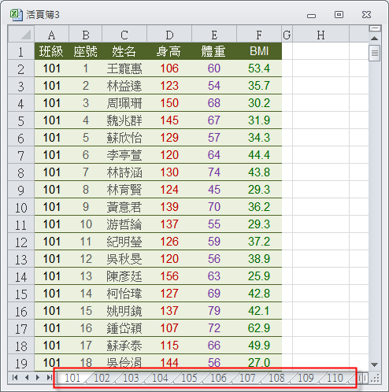Click BMI value 49.9
Screen dimensions: 389x392
pyautogui.click(x=259, y=346)
